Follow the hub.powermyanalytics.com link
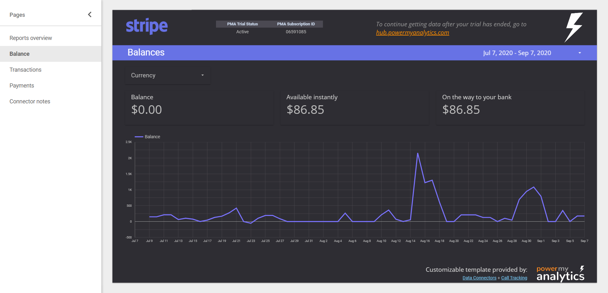The image size is (608, 293). [x=412, y=33]
